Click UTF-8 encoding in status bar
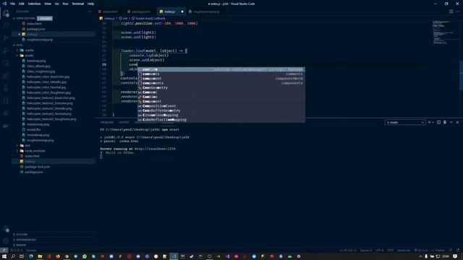This screenshot has width=463, height=260. point(380,251)
